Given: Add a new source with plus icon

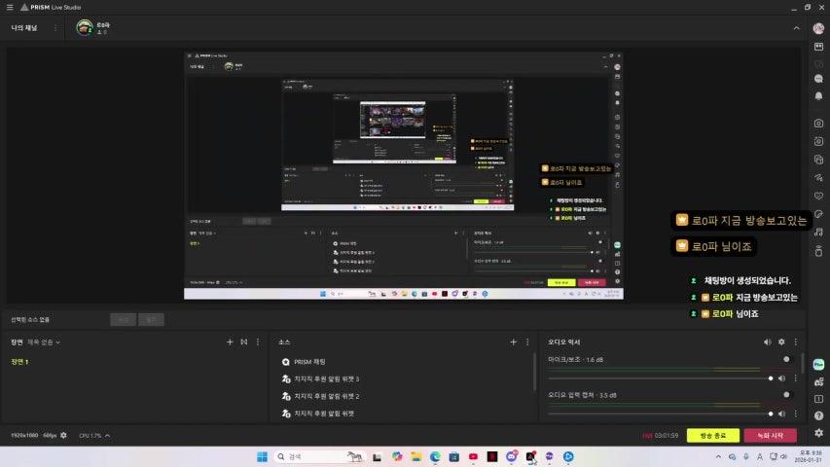Looking at the screenshot, I should tap(513, 342).
